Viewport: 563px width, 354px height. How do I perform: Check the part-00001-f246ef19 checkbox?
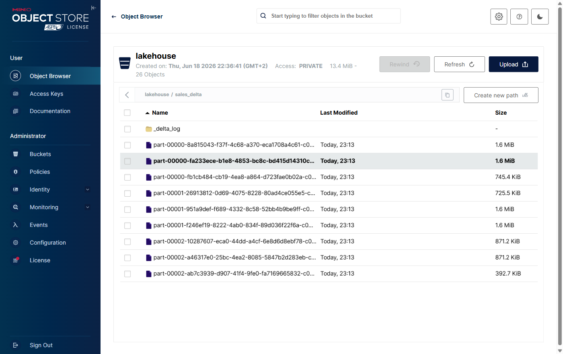(x=127, y=226)
